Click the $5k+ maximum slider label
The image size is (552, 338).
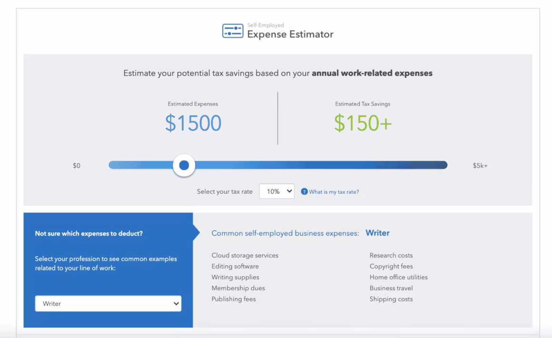pos(480,166)
